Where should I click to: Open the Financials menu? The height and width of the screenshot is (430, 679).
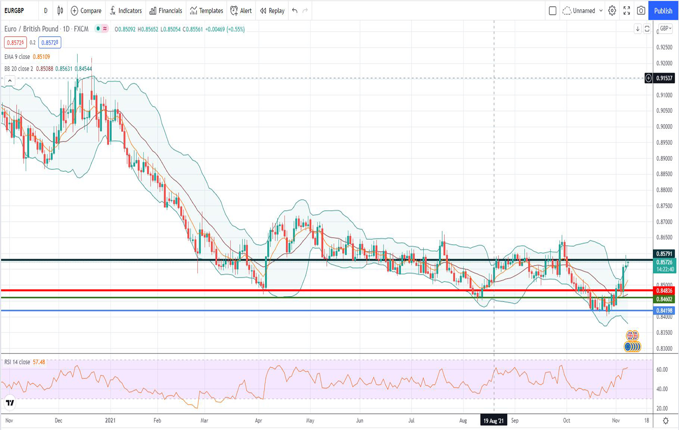click(x=166, y=10)
